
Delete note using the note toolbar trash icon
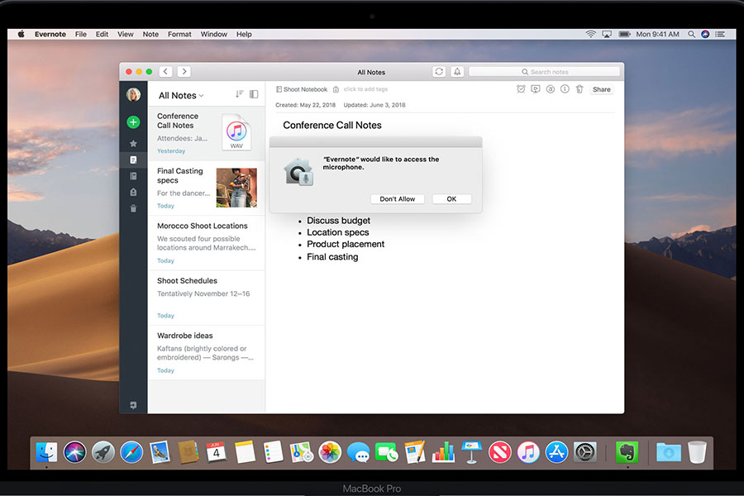point(579,89)
